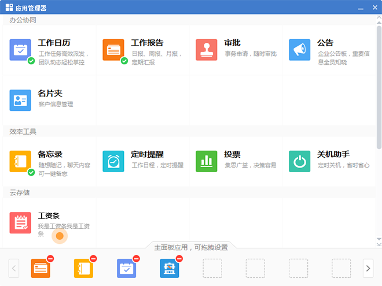
Task: Open the 工作报告 app icon
Action: tap(113, 50)
